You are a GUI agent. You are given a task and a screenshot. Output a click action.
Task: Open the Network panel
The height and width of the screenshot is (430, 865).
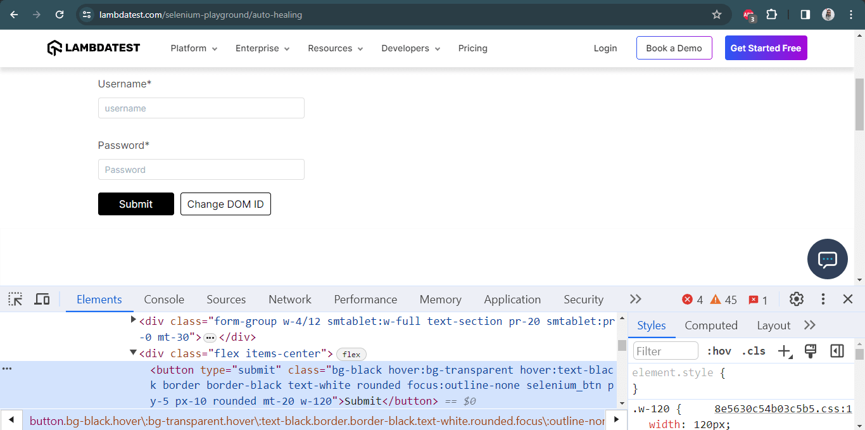(289, 299)
